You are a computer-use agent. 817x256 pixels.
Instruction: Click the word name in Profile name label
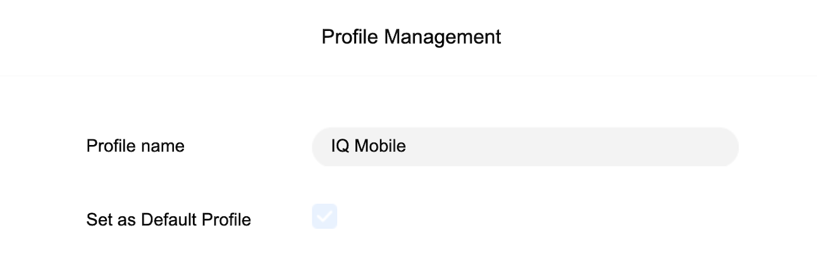pyautogui.click(x=164, y=146)
